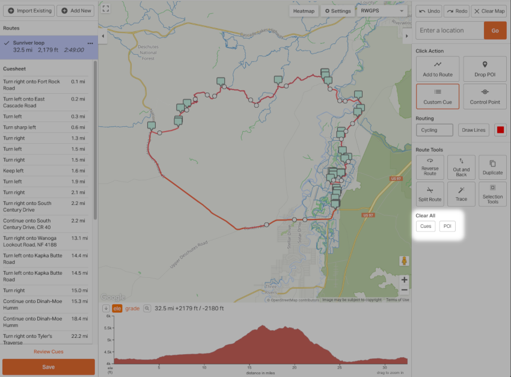Image resolution: width=511 pixels, height=377 pixels.
Task: Click elevation profile zoom magnifier icon
Action: click(x=147, y=308)
